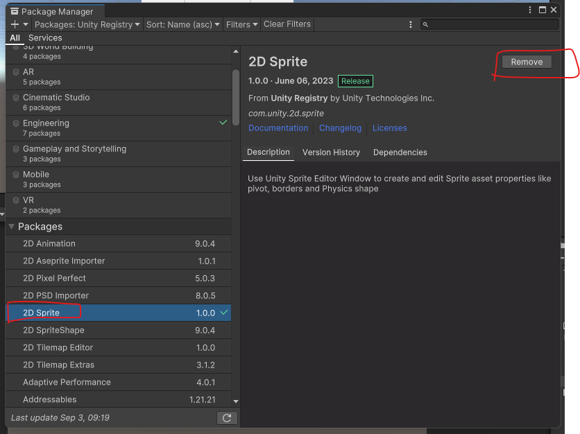The width and height of the screenshot is (580, 434).
Task: Select the 2D Sprite package row
Action: pyautogui.click(x=119, y=313)
